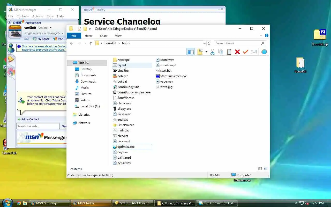Switch to the Share ribbon tab
This screenshot has height=207, width=331.
[x=104, y=36]
